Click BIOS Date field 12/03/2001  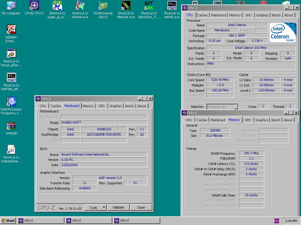(104, 165)
